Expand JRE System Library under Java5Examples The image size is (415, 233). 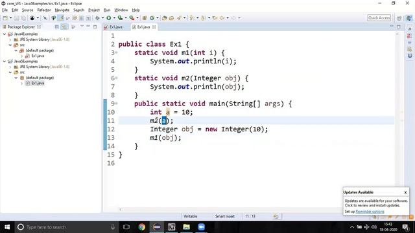(x=10, y=67)
